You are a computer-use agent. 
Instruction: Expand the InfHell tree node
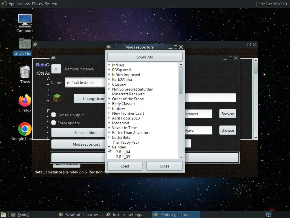click(x=109, y=65)
